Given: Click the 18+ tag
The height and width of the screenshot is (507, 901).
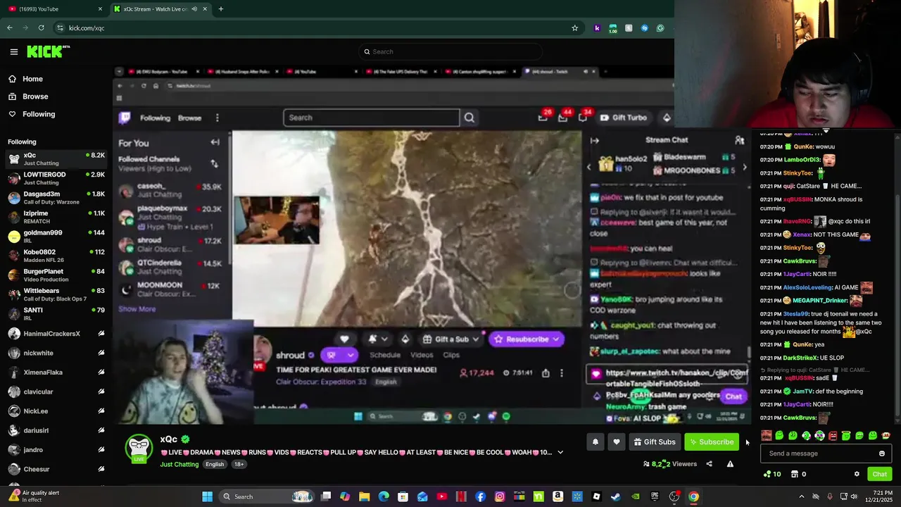Looking at the screenshot, I should tap(239, 464).
